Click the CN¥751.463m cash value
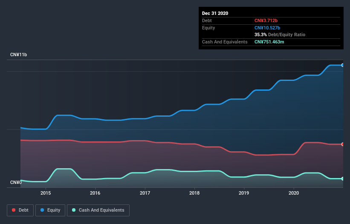Image resolution: width=350 pixels, height=224 pixels. click(269, 42)
